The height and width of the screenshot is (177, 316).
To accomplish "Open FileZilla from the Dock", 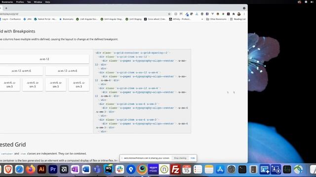I will 175,170.
